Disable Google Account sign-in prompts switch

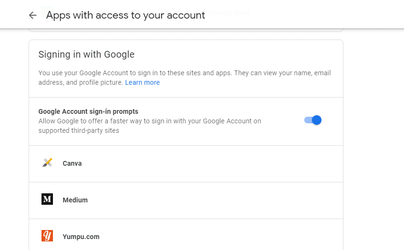point(313,120)
